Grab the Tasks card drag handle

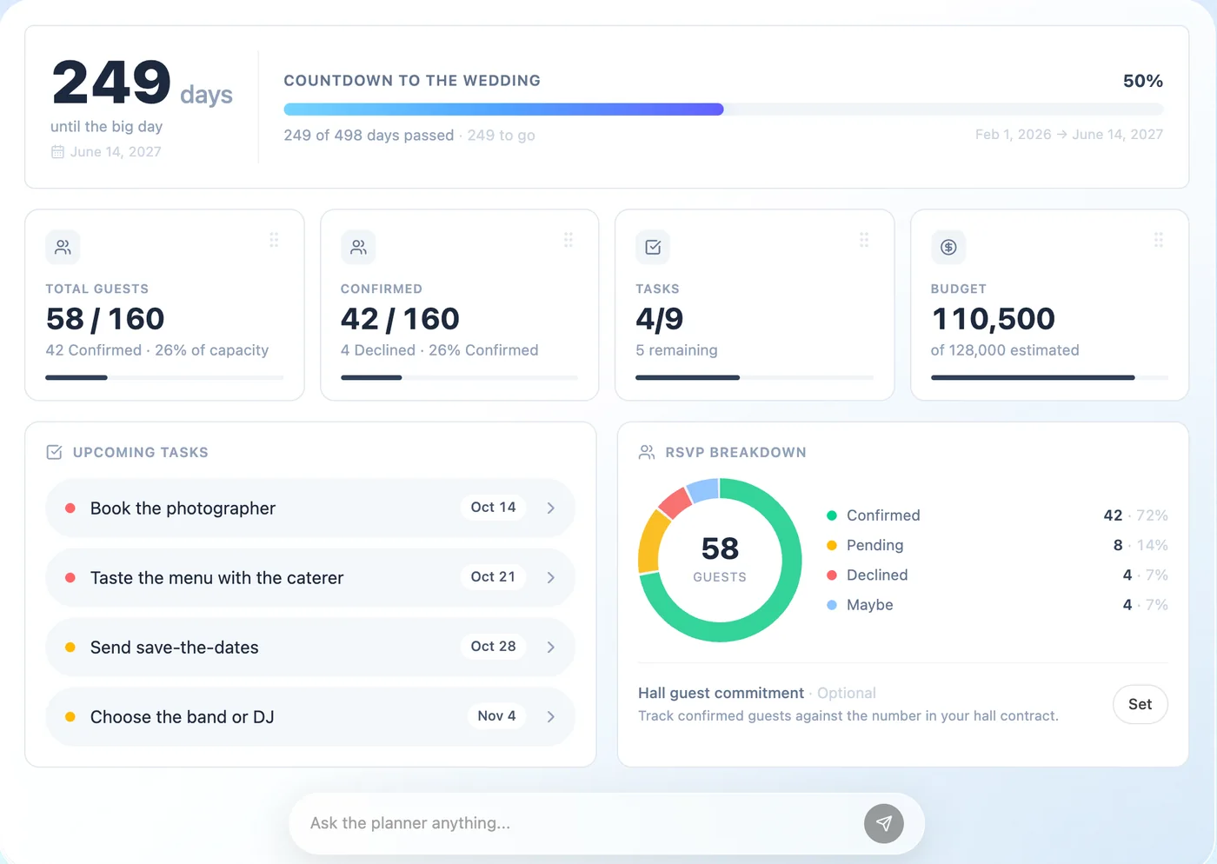click(x=864, y=240)
